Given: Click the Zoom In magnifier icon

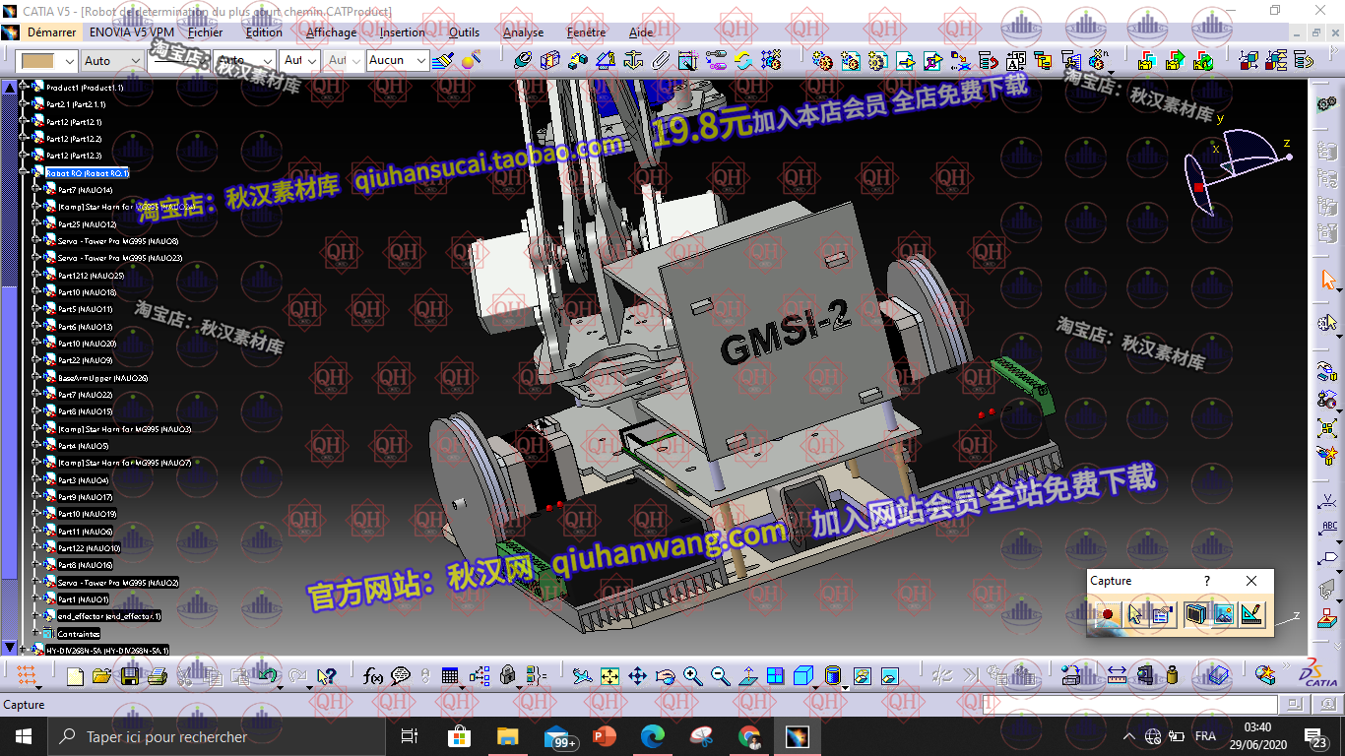Looking at the screenshot, I should (x=693, y=676).
